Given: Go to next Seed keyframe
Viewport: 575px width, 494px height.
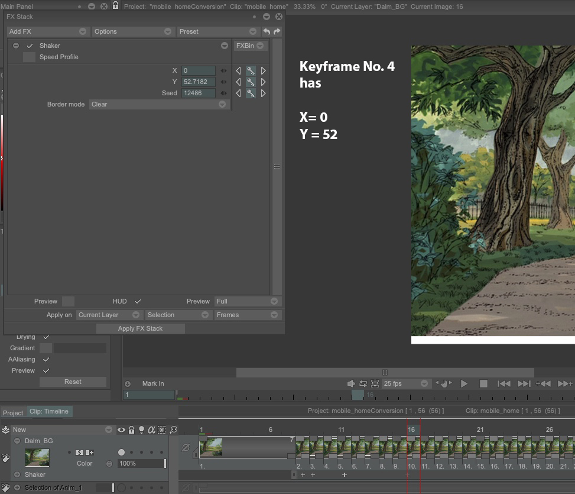Looking at the screenshot, I should click(x=263, y=93).
